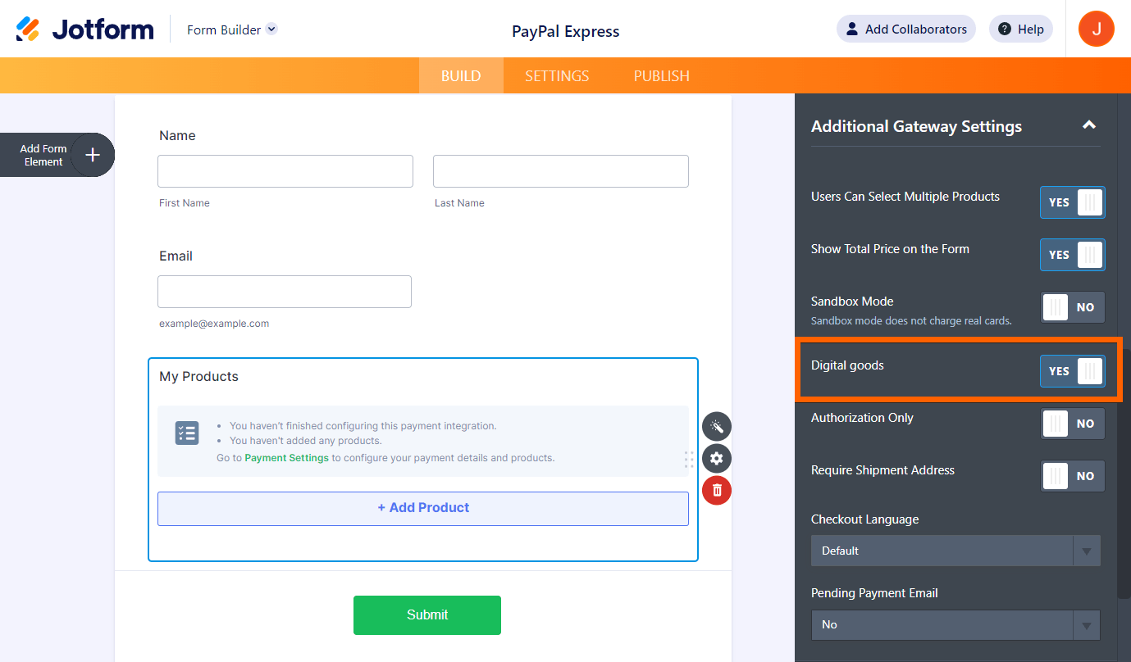1131x662 pixels.
Task: Click the First Name input field
Action: coord(285,171)
